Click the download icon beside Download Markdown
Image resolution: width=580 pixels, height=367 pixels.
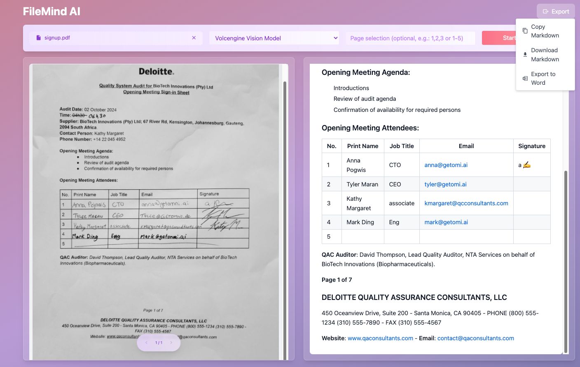click(525, 54)
